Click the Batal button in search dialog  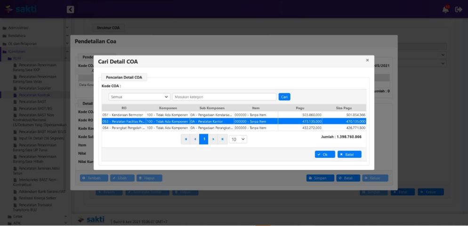coord(349,154)
